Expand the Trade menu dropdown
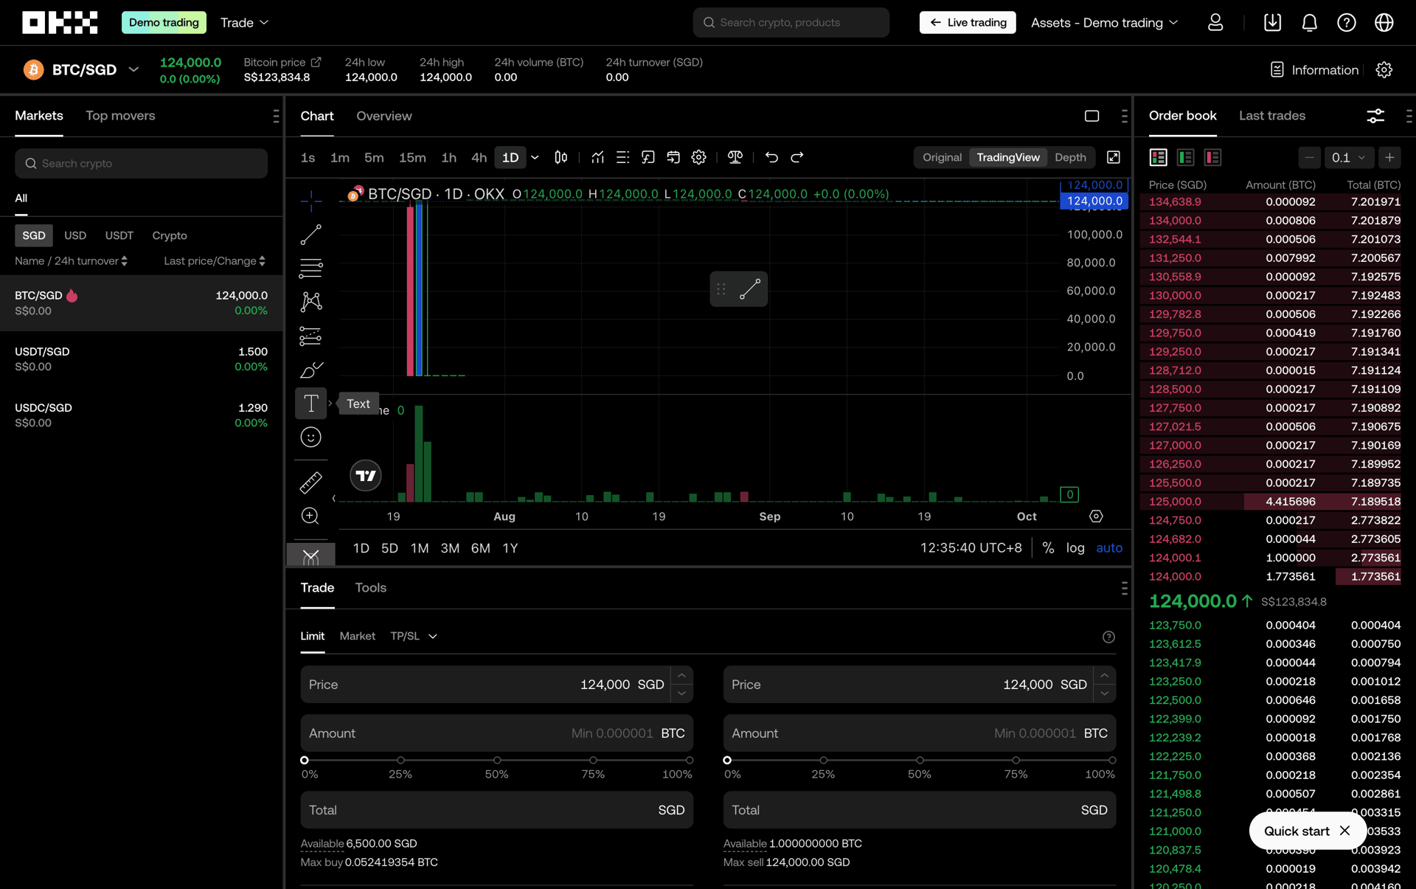Image resolution: width=1416 pixels, height=889 pixels. point(244,23)
